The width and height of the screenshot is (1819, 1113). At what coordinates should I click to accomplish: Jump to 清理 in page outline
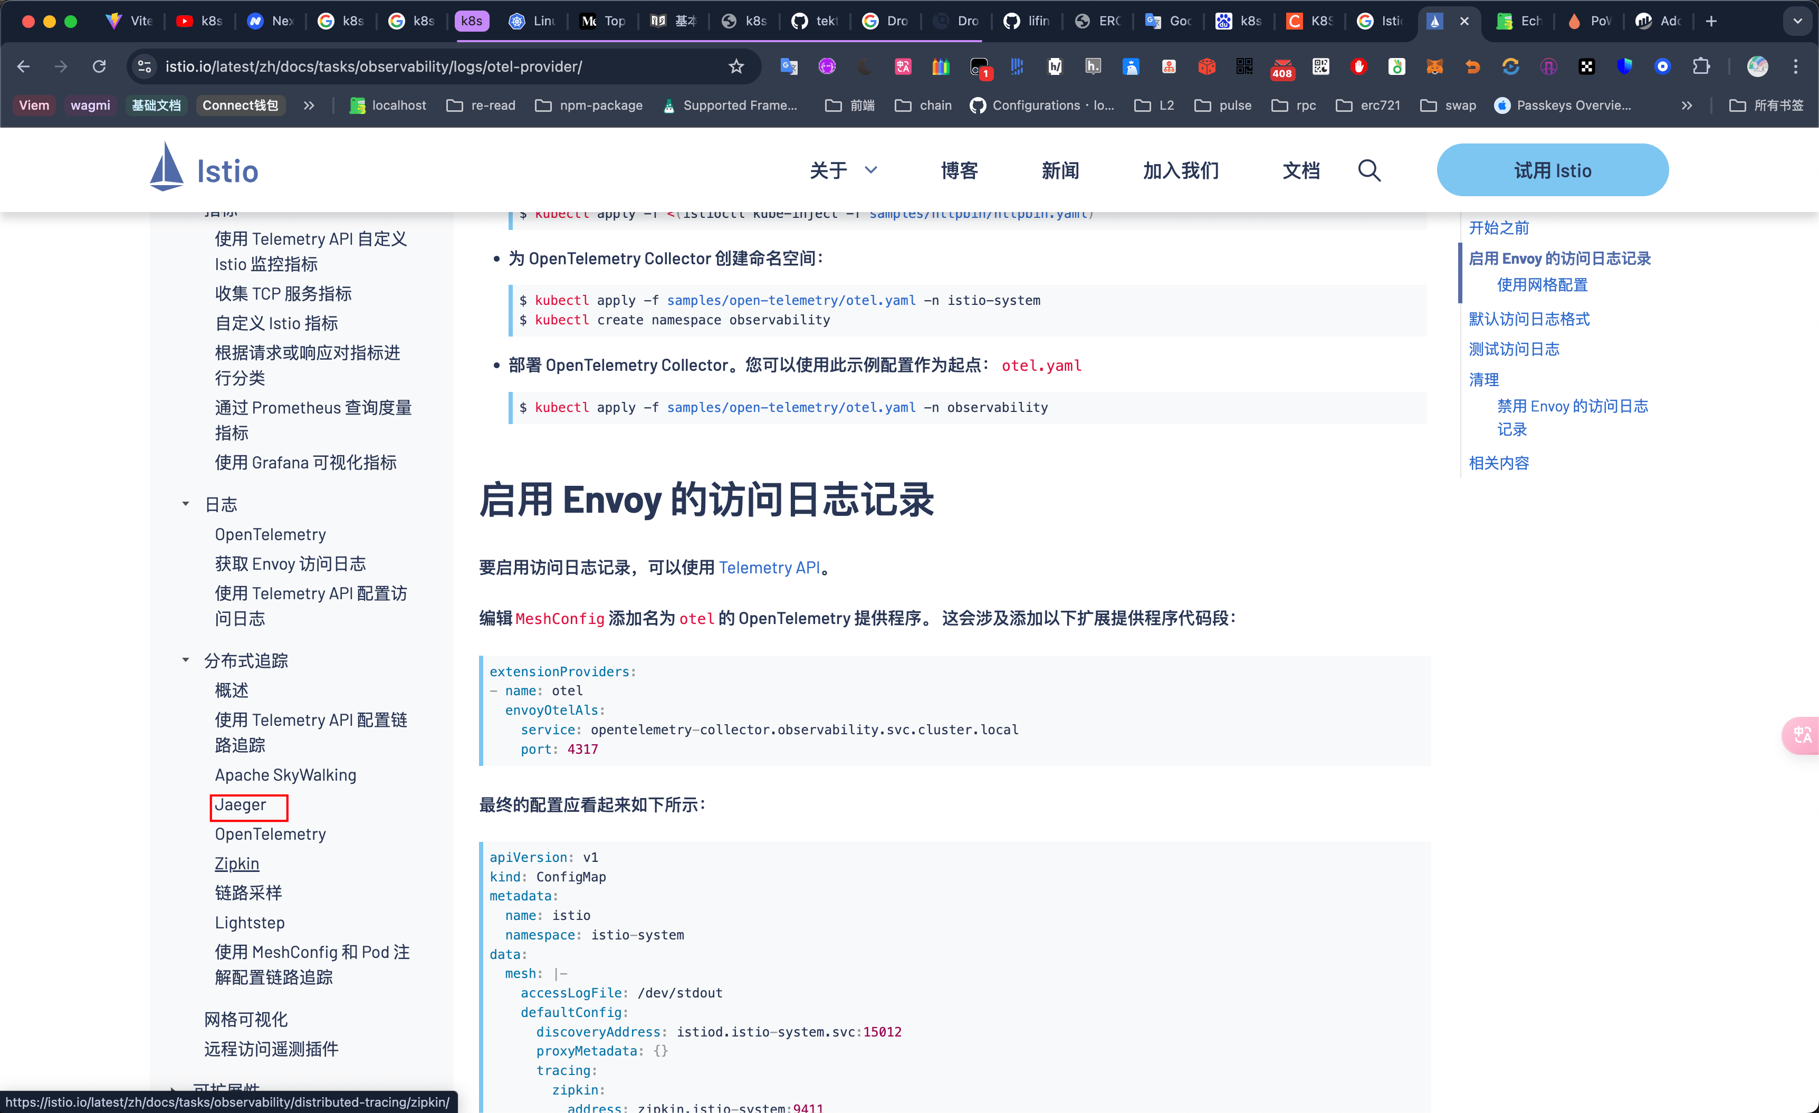point(1483,379)
